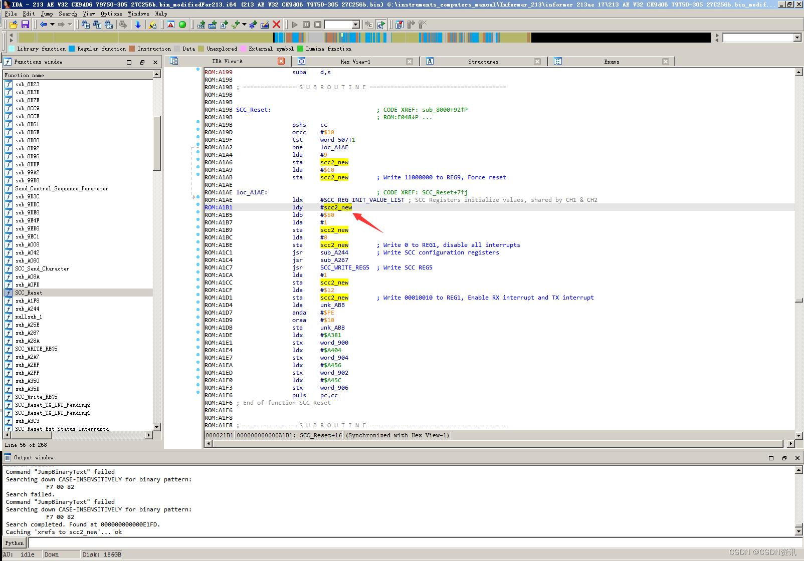804x561 pixels.
Task: Open the Search menu
Action: click(x=68, y=14)
